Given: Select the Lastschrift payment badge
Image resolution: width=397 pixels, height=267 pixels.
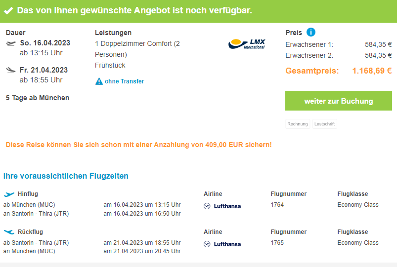Looking at the screenshot, I should tap(324, 124).
